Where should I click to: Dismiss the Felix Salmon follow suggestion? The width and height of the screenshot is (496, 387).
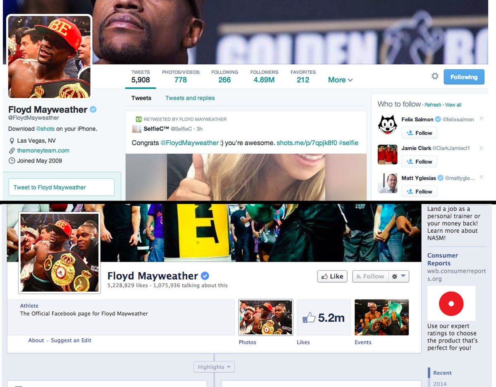click(x=481, y=119)
